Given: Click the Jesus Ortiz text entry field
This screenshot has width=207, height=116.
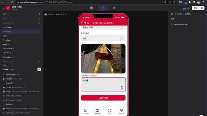Looking at the screenshot, I should pyautogui.click(x=103, y=27).
